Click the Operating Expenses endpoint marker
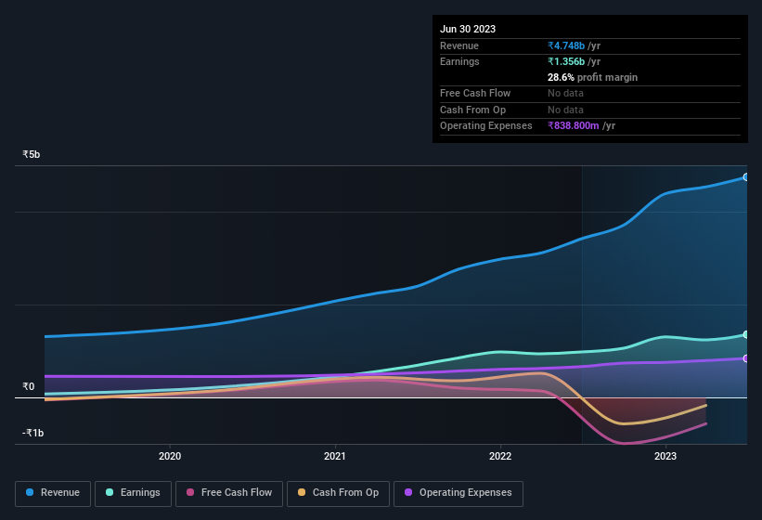Screen dimensions: 762x520 (x=746, y=358)
